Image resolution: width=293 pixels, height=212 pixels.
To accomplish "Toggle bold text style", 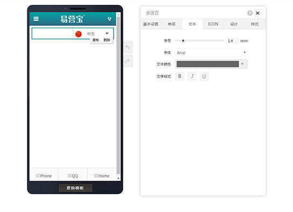I will 179,76.
